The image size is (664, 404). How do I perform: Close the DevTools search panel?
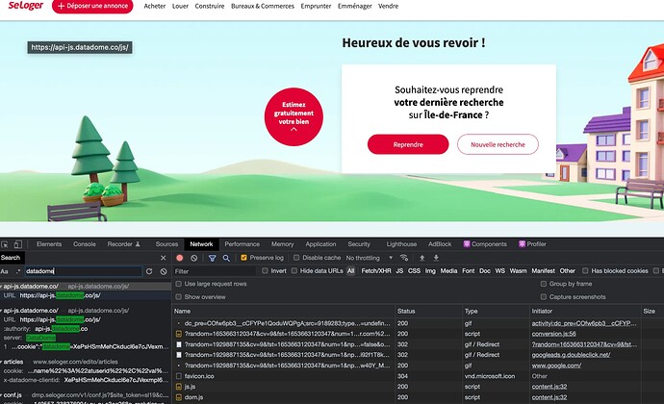(164, 258)
